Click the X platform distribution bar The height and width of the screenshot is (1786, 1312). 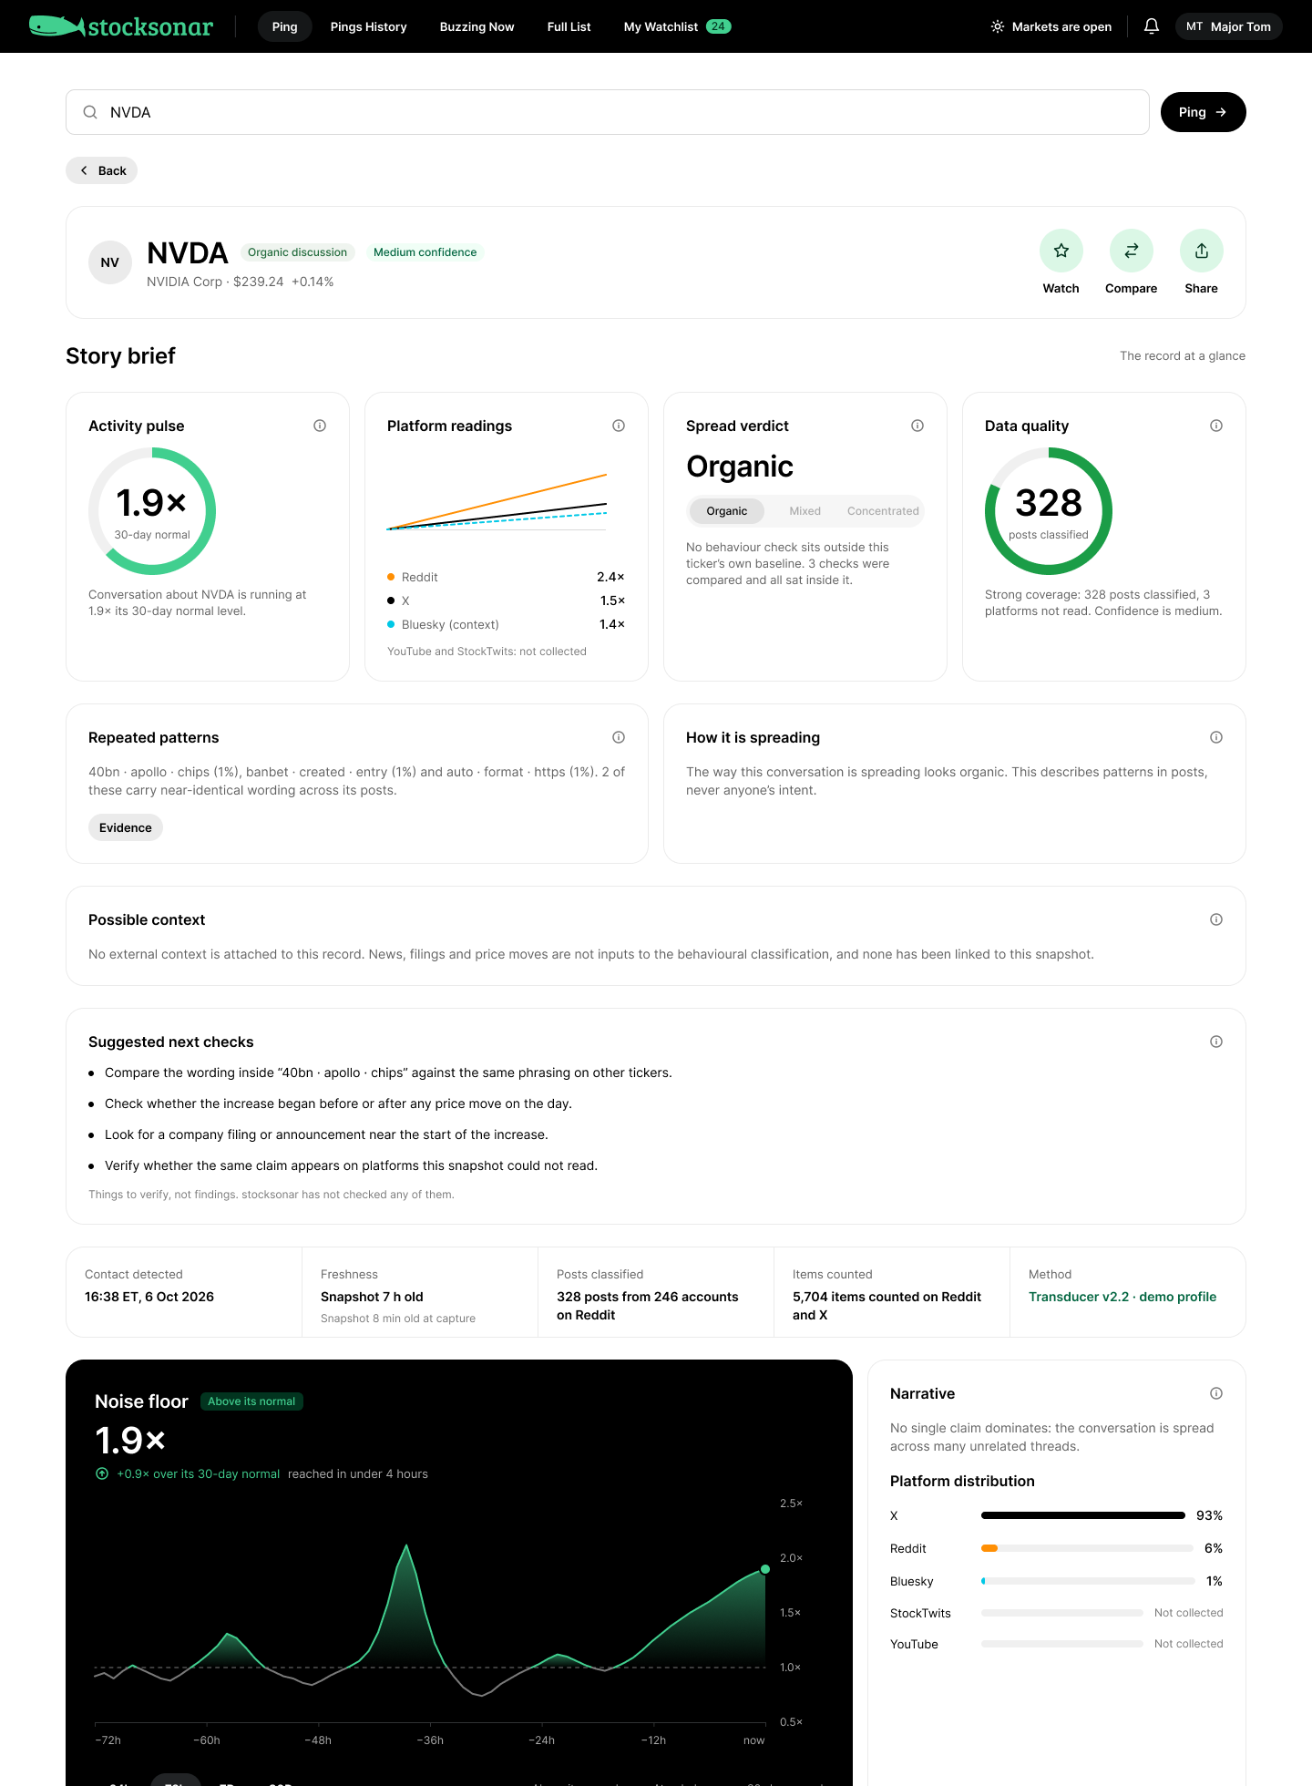[1083, 1515]
